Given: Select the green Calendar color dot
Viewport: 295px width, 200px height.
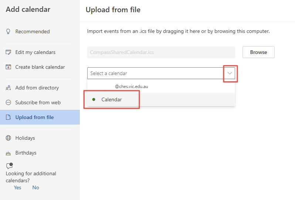Looking at the screenshot, I should [94, 99].
